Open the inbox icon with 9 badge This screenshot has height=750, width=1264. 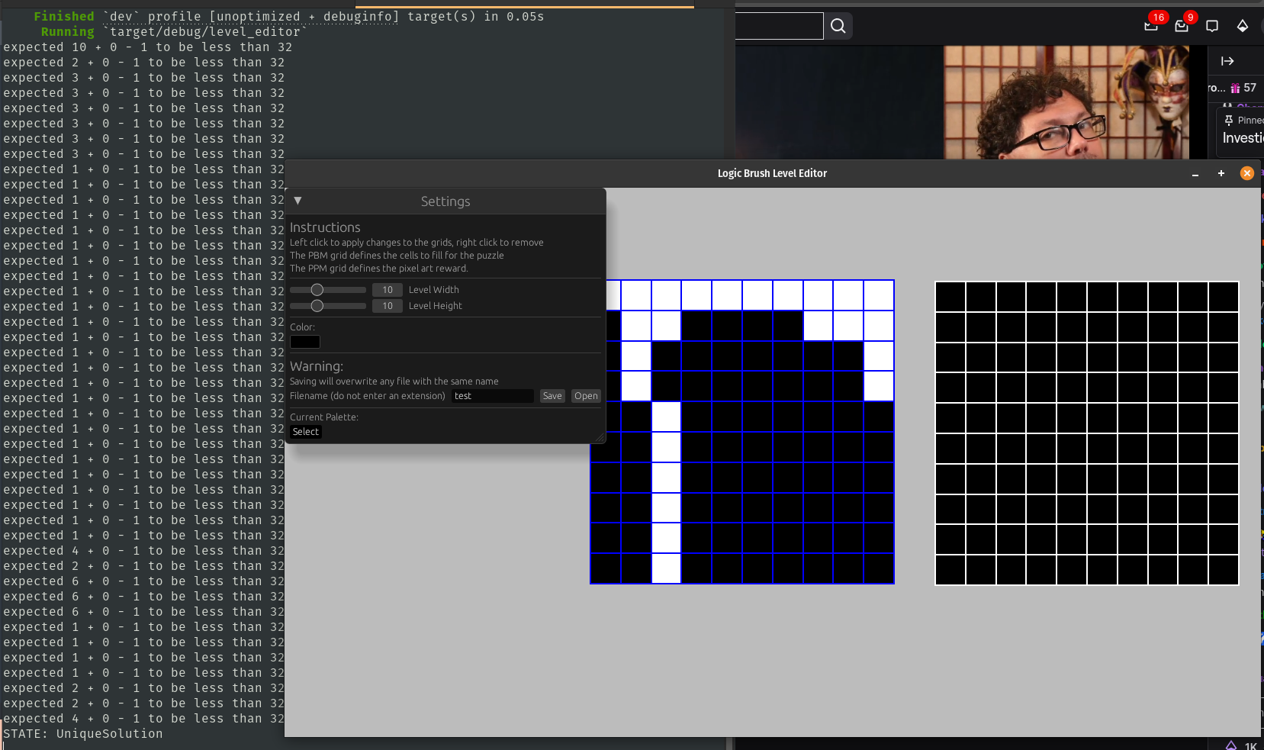point(1182,26)
